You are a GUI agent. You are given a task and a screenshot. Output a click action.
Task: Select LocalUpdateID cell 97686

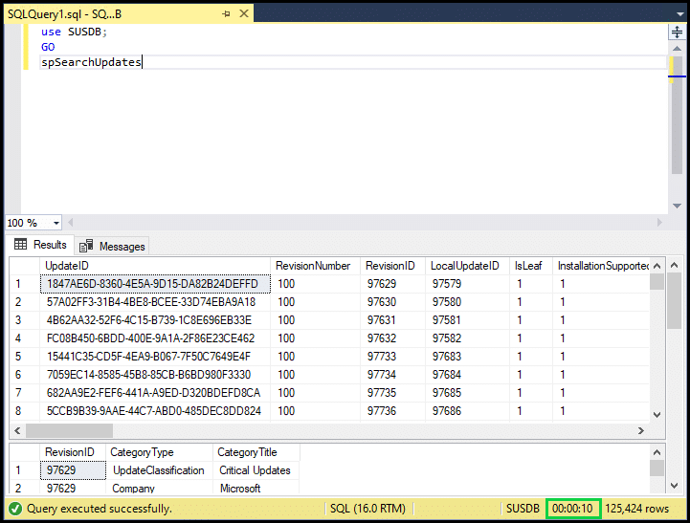click(x=467, y=411)
